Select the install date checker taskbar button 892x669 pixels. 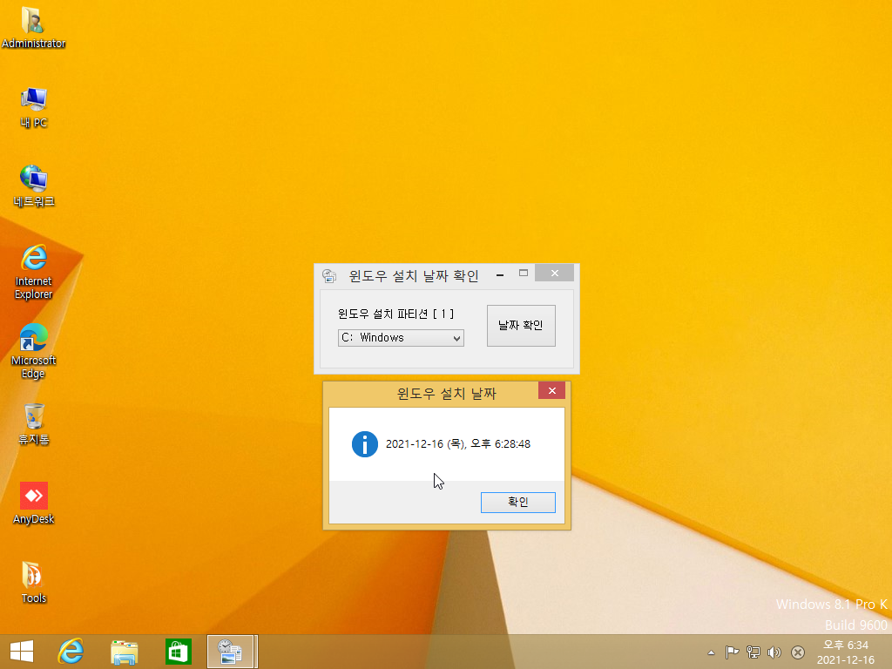coord(230,652)
